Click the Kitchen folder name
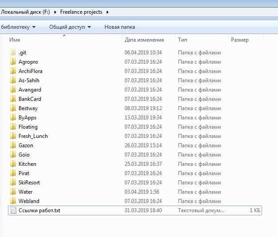 point(27,164)
